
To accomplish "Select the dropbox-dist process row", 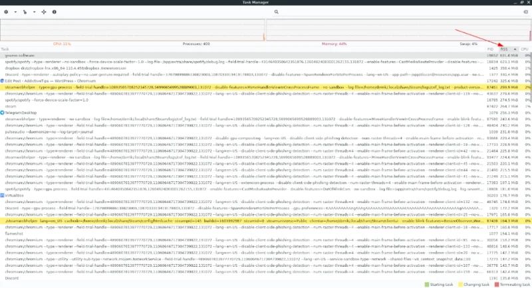I will point(265,68).
